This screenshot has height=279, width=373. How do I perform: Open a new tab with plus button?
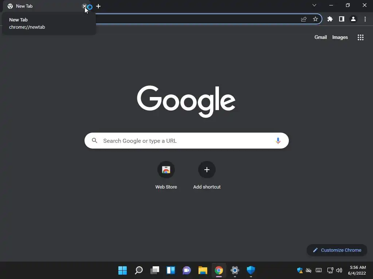coord(98,6)
